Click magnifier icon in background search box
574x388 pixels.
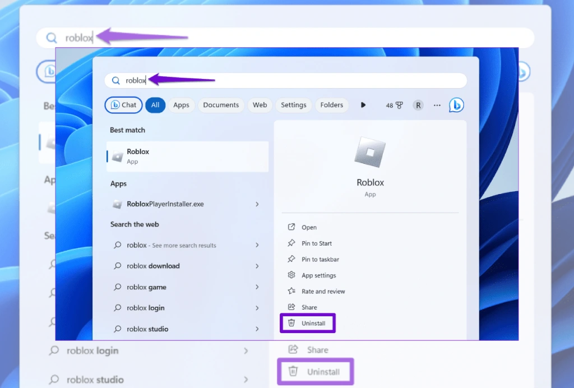coord(52,38)
